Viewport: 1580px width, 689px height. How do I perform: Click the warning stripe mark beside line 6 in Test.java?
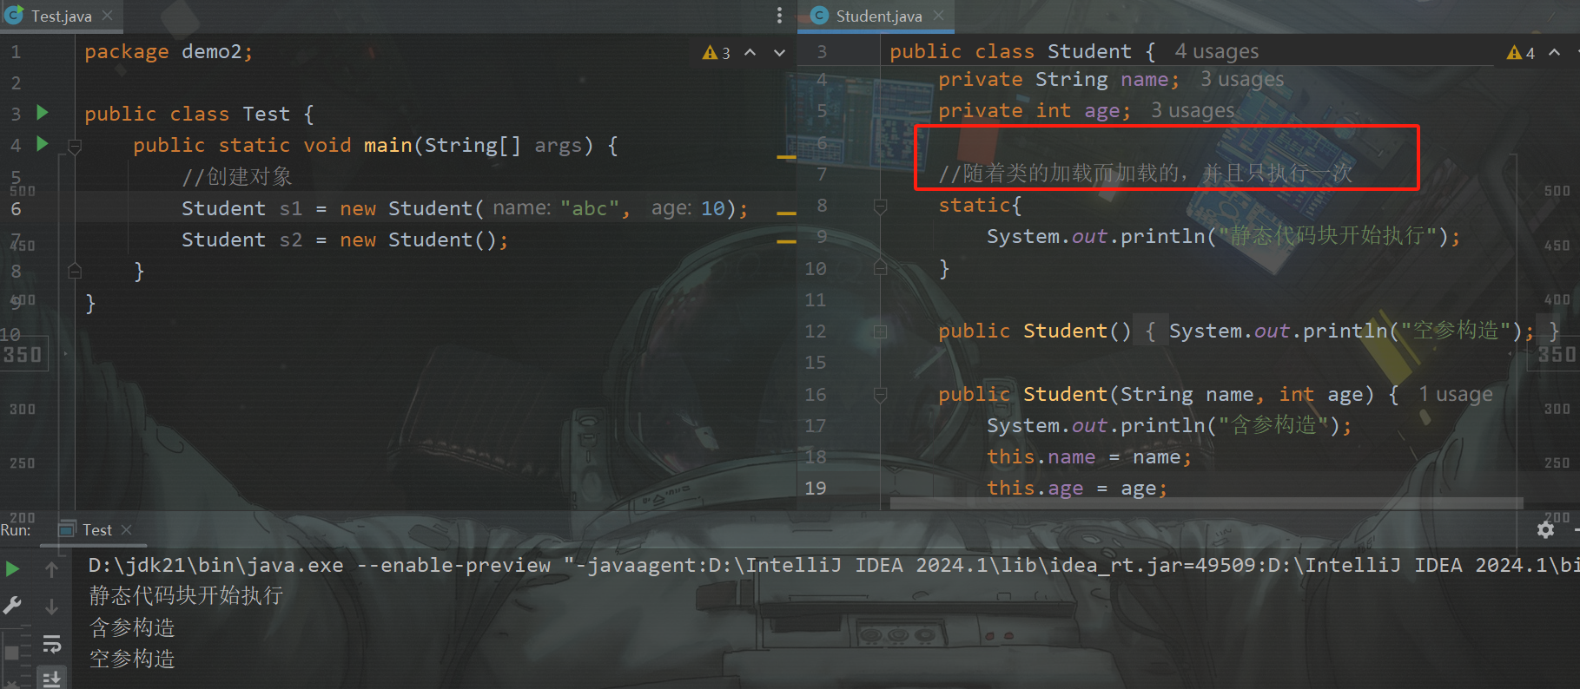(x=786, y=213)
